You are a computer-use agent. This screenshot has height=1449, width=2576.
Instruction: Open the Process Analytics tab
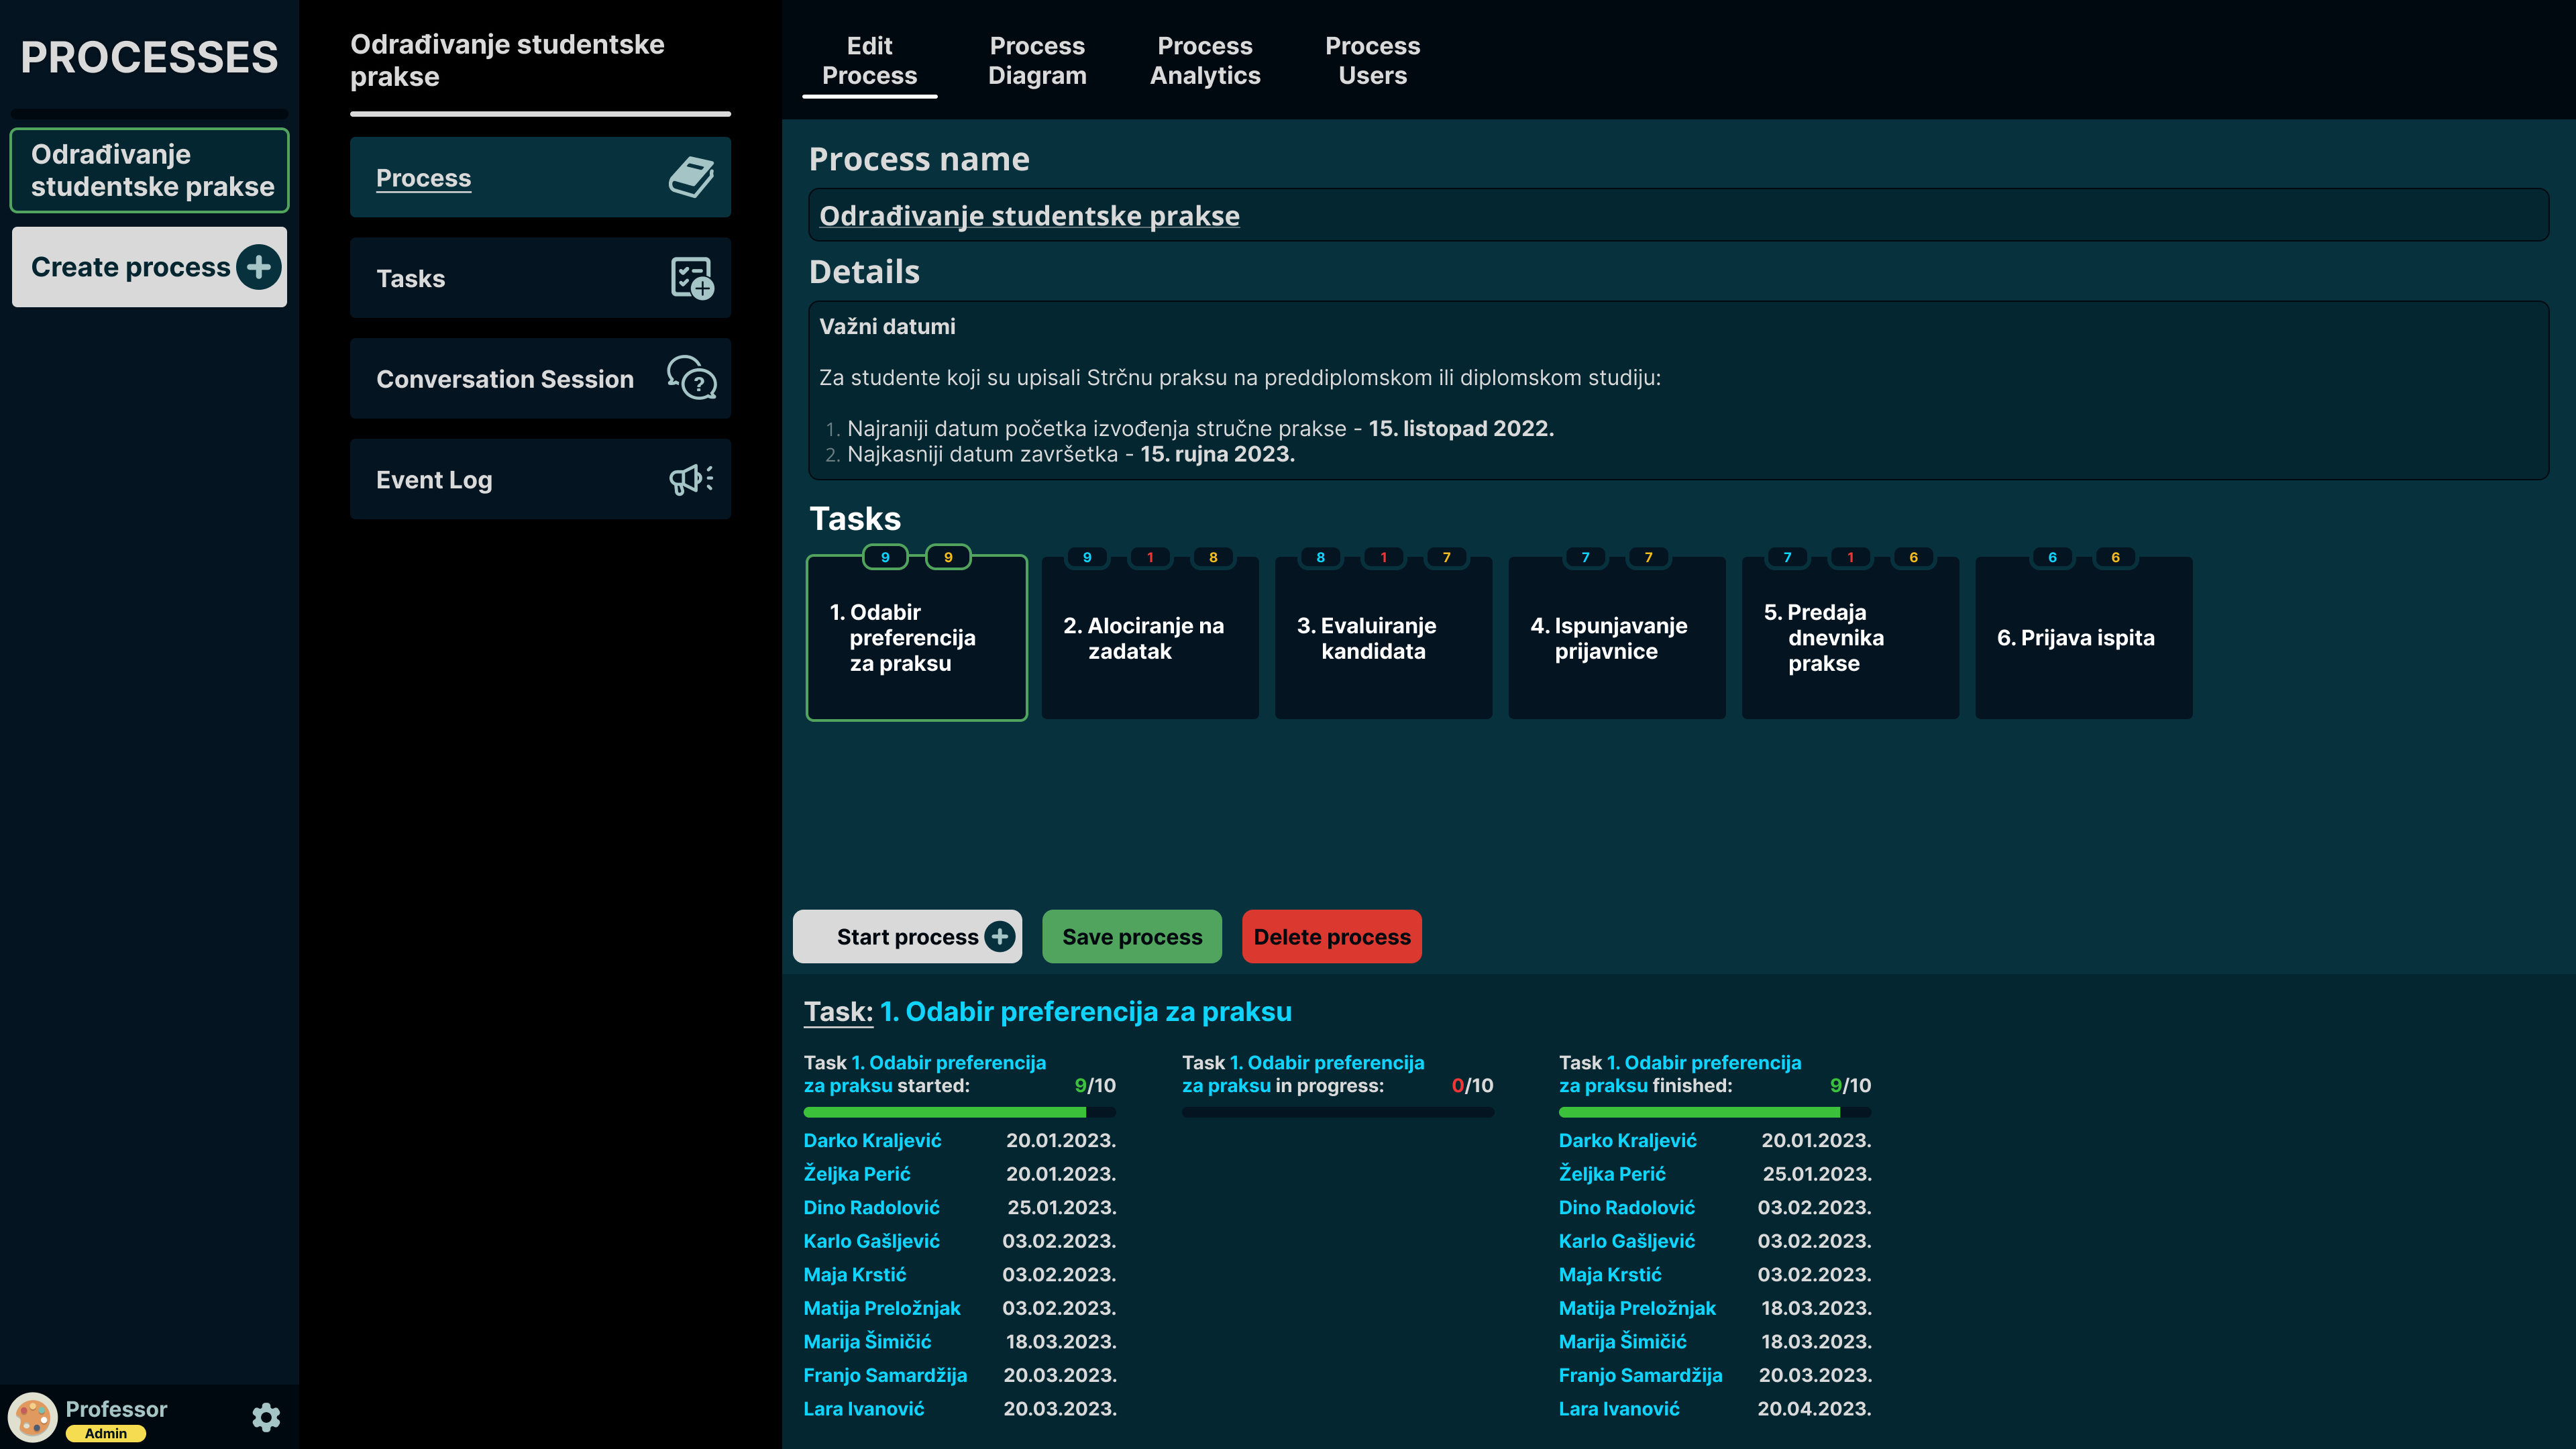1205,61
